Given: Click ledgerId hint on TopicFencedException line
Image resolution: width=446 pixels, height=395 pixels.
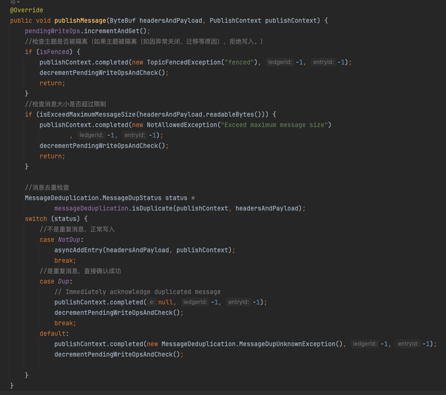Looking at the screenshot, I should [280, 62].
